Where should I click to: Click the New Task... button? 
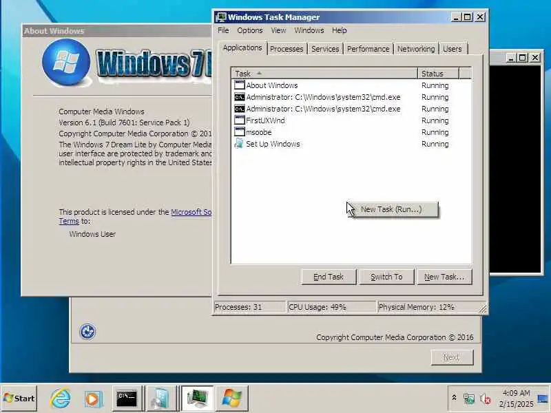click(x=444, y=277)
